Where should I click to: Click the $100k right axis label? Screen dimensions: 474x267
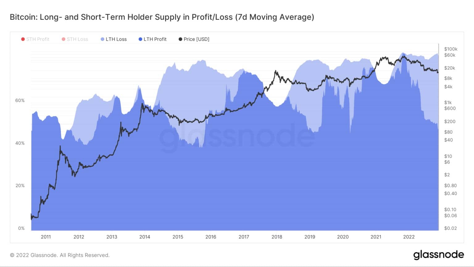pyautogui.click(x=451, y=49)
